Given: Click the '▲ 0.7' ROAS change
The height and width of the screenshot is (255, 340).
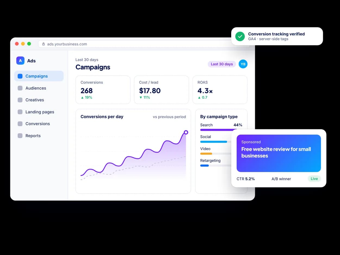Looking at the screenshot, I should tap(203, 97).
